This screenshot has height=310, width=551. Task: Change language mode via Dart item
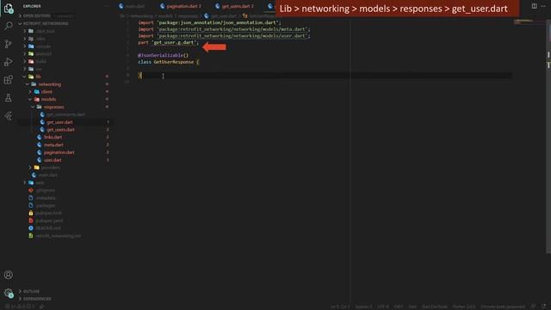click(x=412, y=307)
